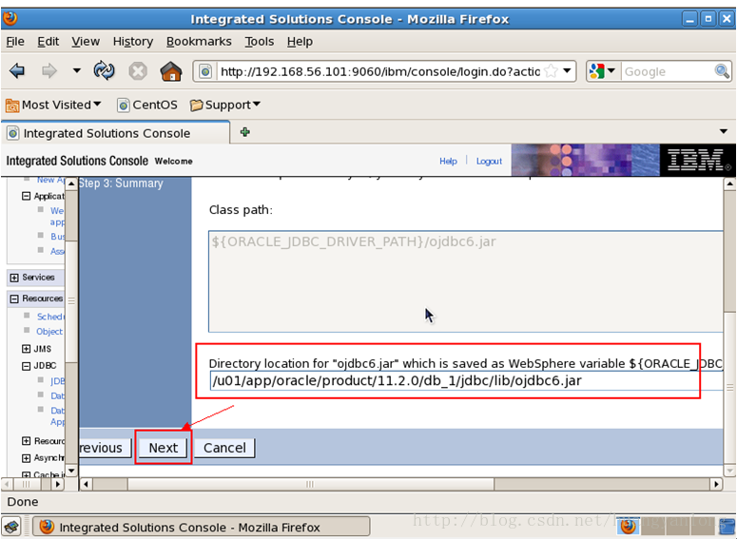This screenshot has height=539, width=737.
Task: Click content horizontal scrollbar left arrow
Action: [86, 484]
